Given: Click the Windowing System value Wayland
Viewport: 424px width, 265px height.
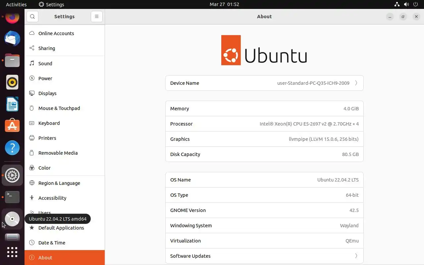Looking at the screenshot, I should click(x=349, y=226).
